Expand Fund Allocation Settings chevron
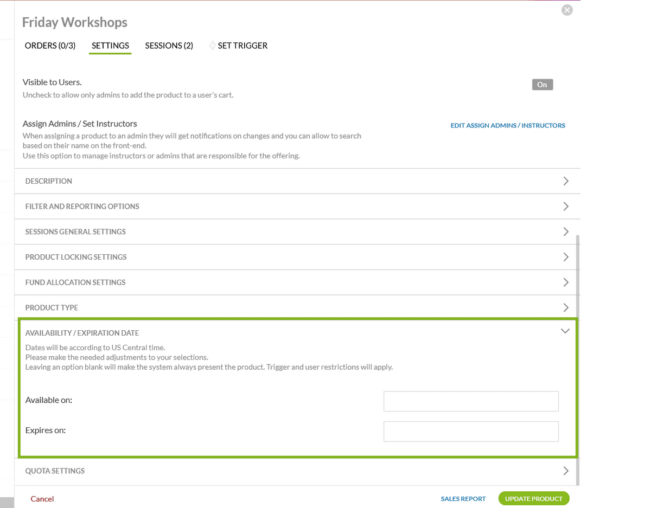Screen dimensions: 651x508 pos(565,282)
